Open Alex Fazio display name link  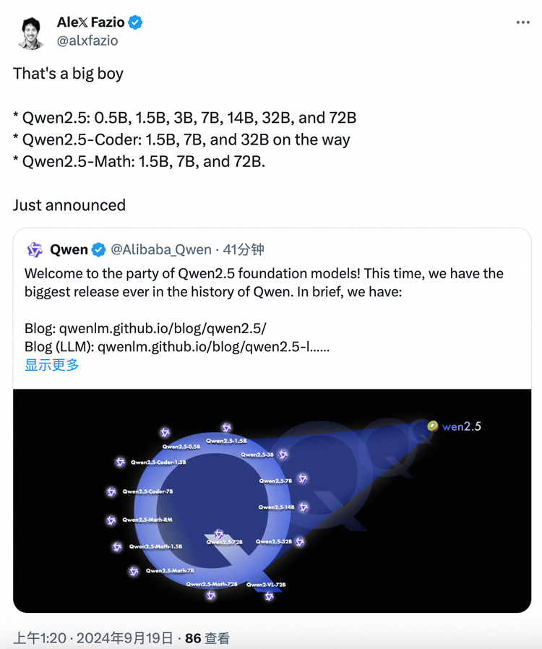pos(91,22)
